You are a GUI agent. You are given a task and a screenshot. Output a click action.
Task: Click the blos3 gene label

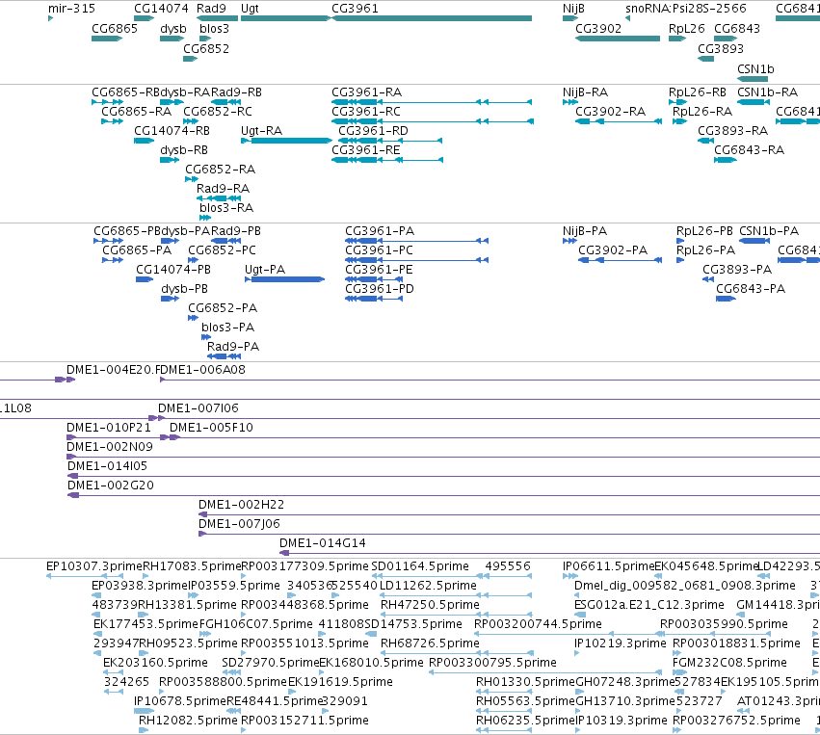point(215,28)
